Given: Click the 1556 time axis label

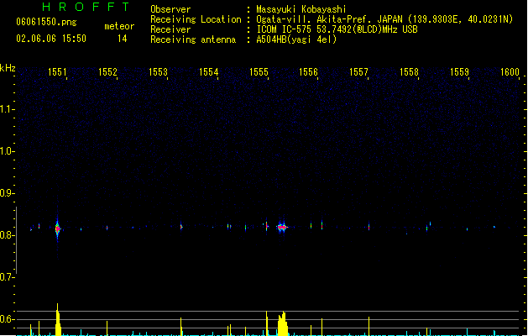Looking at the screenshot, I should pos(308,72).
